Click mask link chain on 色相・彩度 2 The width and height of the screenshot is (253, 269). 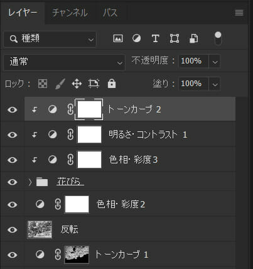coord(58,204)
